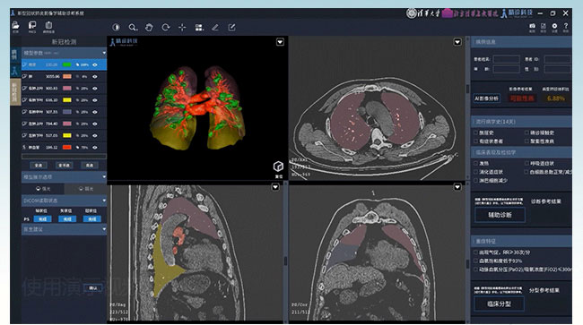Open the 3D viewport dropdown arrow

[x=280, y=42]
